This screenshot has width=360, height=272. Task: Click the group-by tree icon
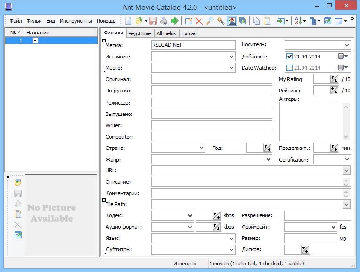[313, 21]
